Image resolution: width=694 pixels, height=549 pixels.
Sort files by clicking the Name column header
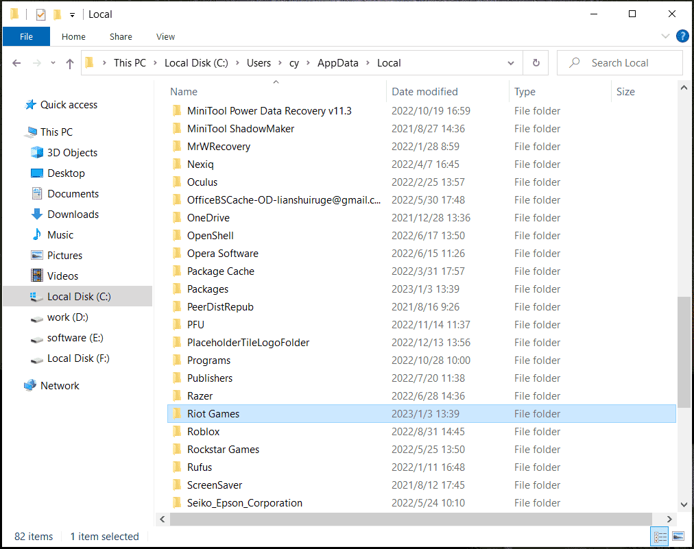183,91
